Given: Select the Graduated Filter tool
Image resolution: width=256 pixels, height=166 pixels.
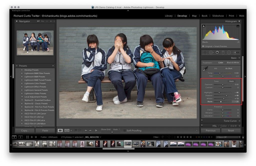Looking at the screenshot, I should click(x=223, y=53).
